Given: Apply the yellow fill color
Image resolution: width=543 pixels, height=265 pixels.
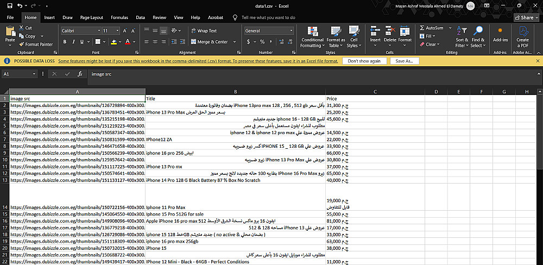Looking at the screenshot, I should [113, 41].
